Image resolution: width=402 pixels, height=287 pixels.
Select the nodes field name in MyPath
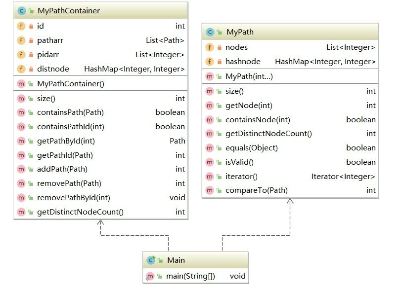pos(236,47)
